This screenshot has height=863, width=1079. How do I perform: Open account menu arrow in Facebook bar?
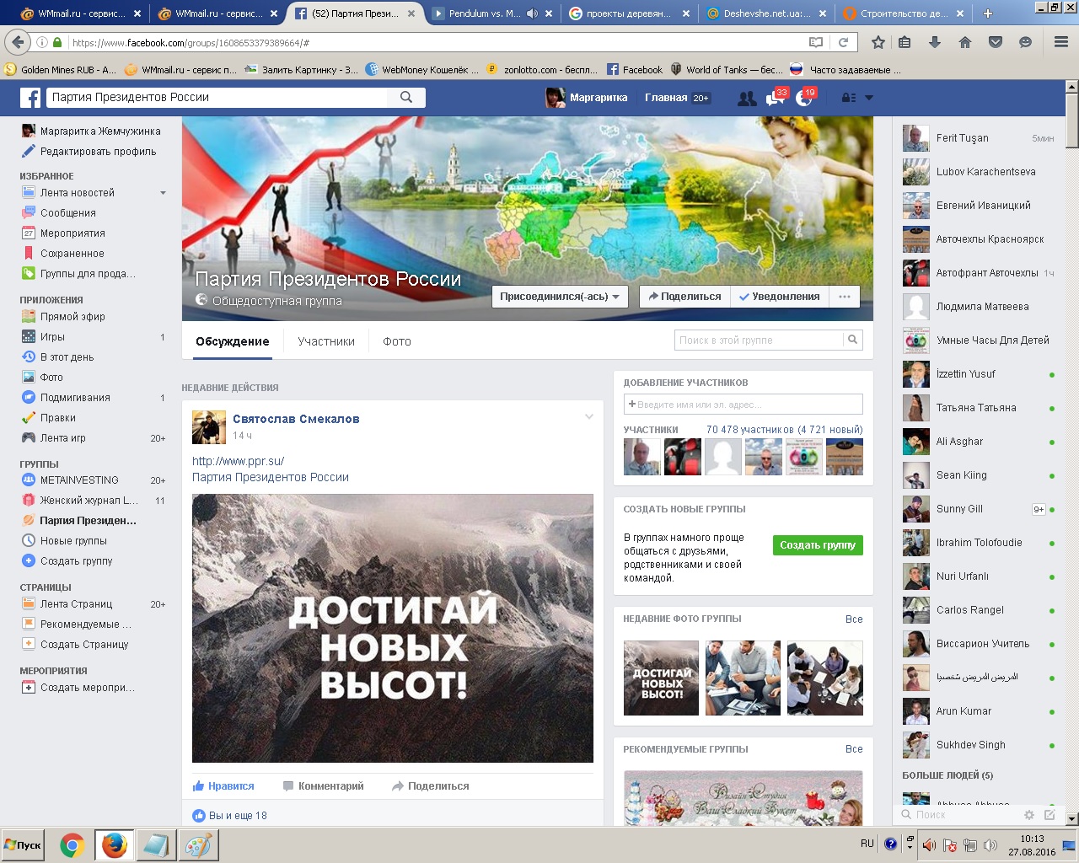coord(869,98)
